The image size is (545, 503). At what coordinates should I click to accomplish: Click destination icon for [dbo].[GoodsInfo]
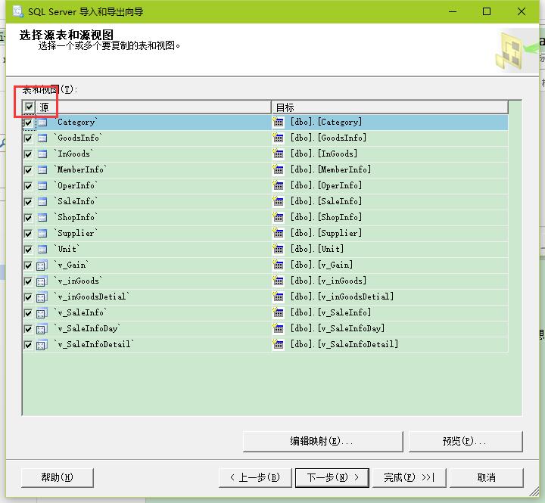(278, 138)
